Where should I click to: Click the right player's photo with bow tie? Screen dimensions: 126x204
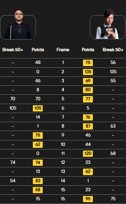coord(107,24)
